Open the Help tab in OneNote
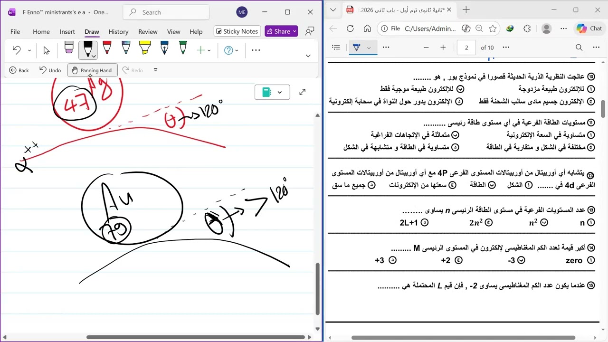Image resolution: width=608 pixels, height=342 pixels. click(x=196, y=31)
